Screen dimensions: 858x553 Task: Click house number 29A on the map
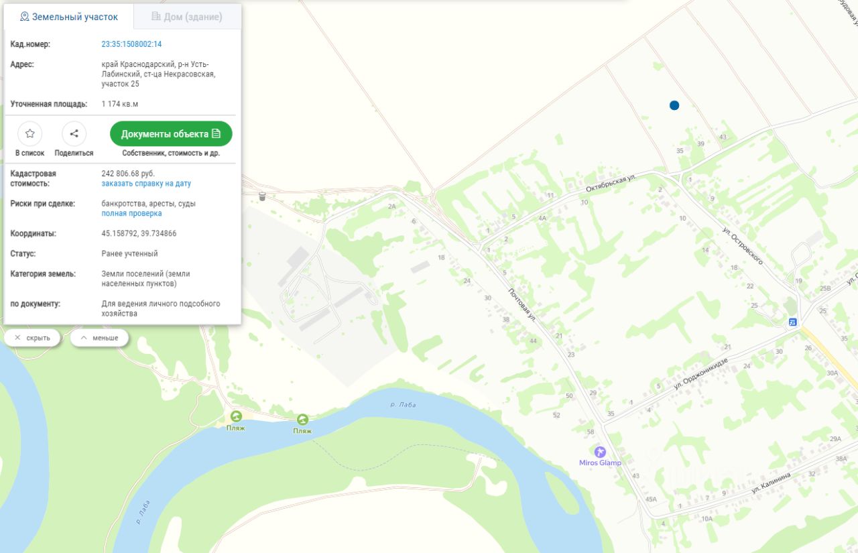[x=835, y=439]
